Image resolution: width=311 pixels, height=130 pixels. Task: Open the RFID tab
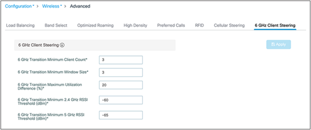point(199,25)
